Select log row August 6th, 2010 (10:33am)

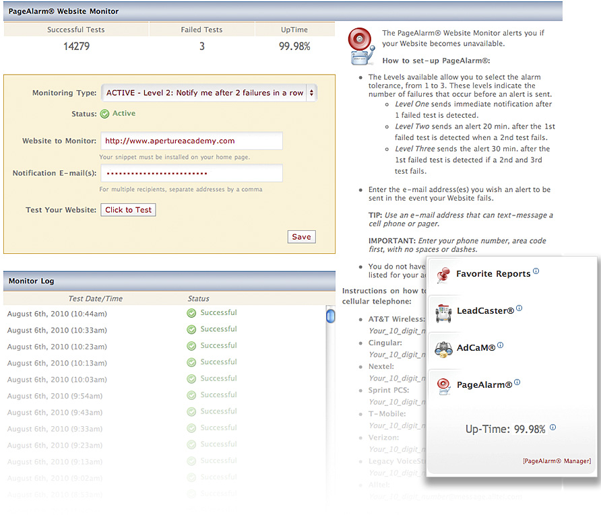pos(164,330)
